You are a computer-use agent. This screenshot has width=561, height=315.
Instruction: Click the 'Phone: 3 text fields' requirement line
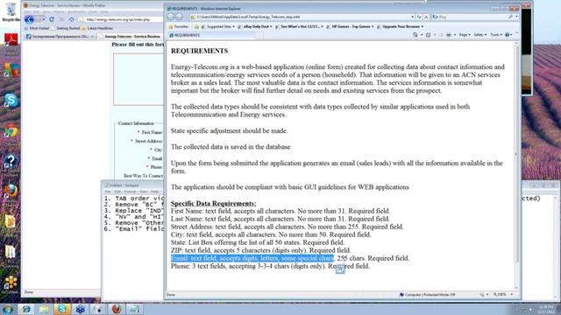coord(270,266)
